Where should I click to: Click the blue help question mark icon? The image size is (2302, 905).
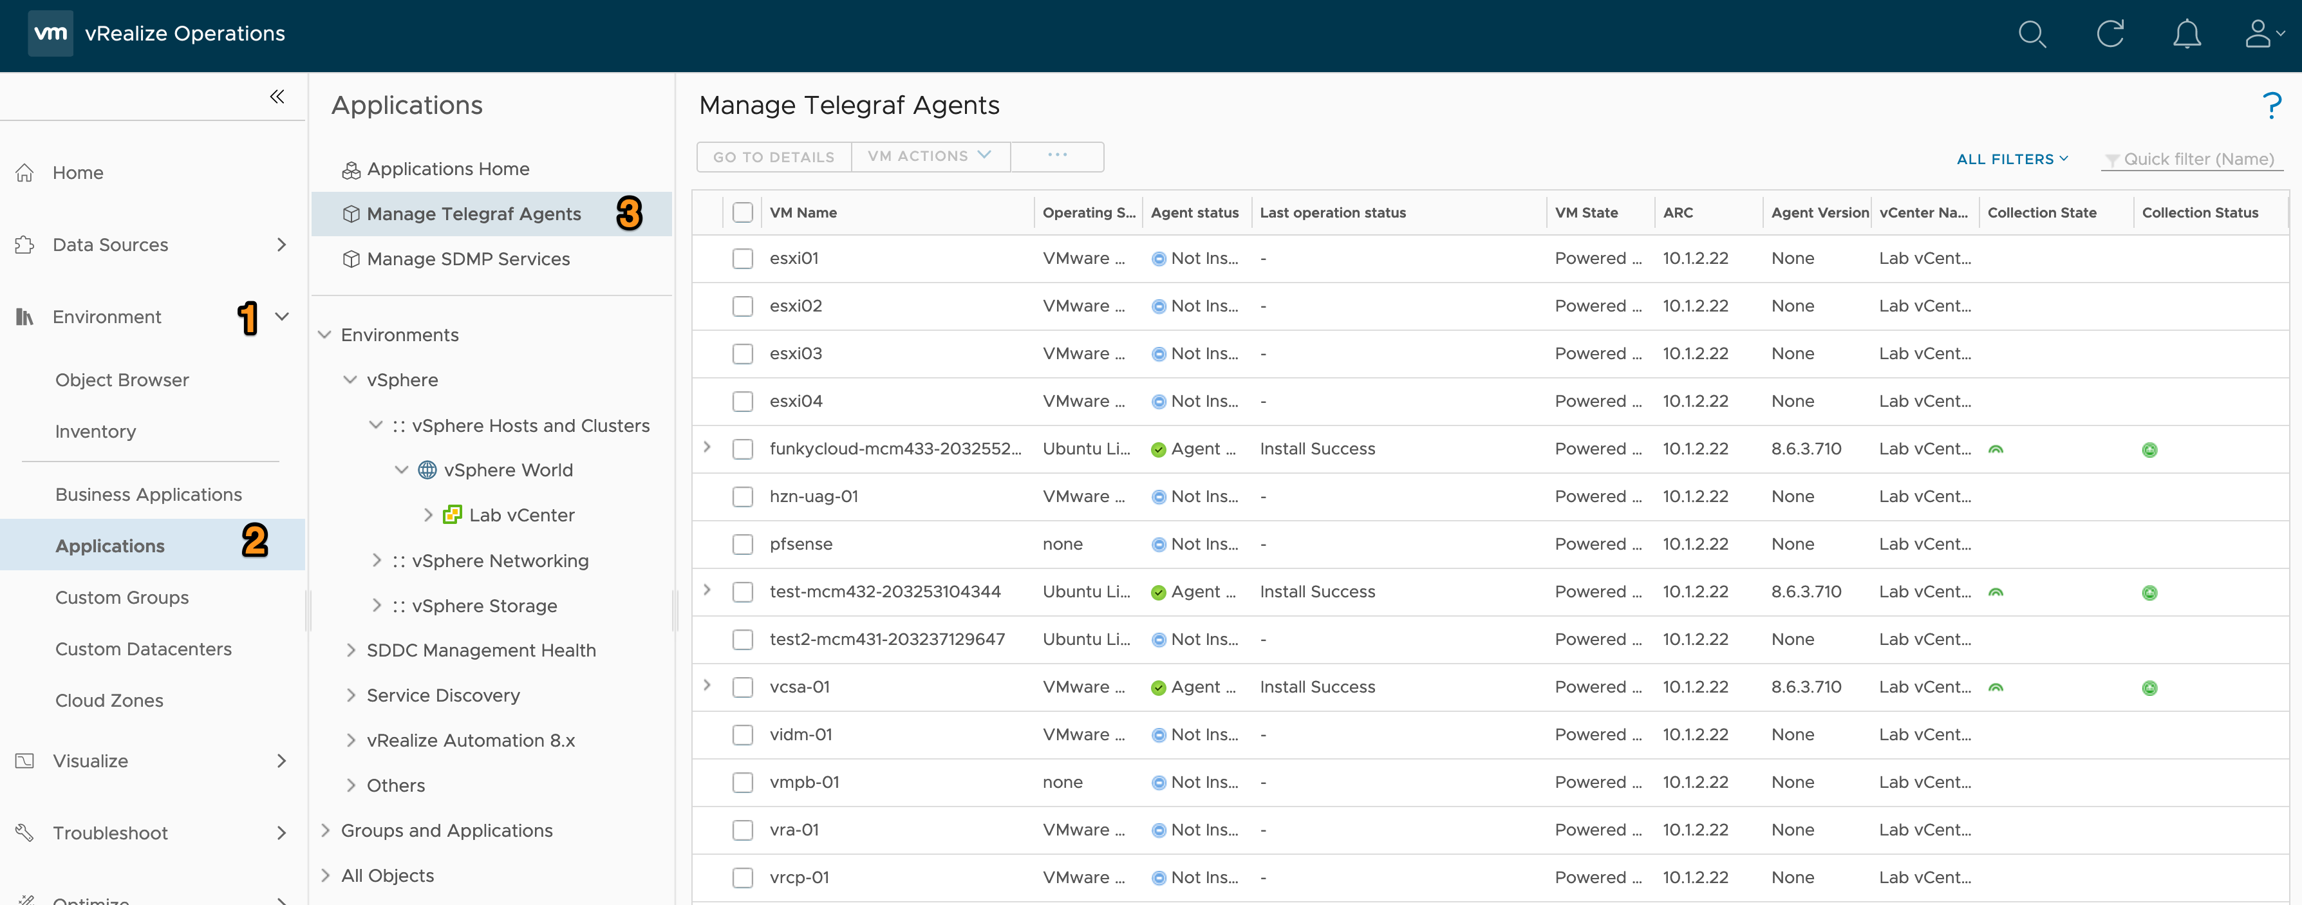tap(2270, 106)
